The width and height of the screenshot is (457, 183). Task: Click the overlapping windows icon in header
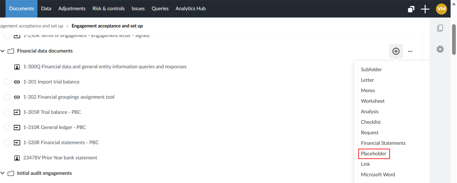(x=411, y=9)
